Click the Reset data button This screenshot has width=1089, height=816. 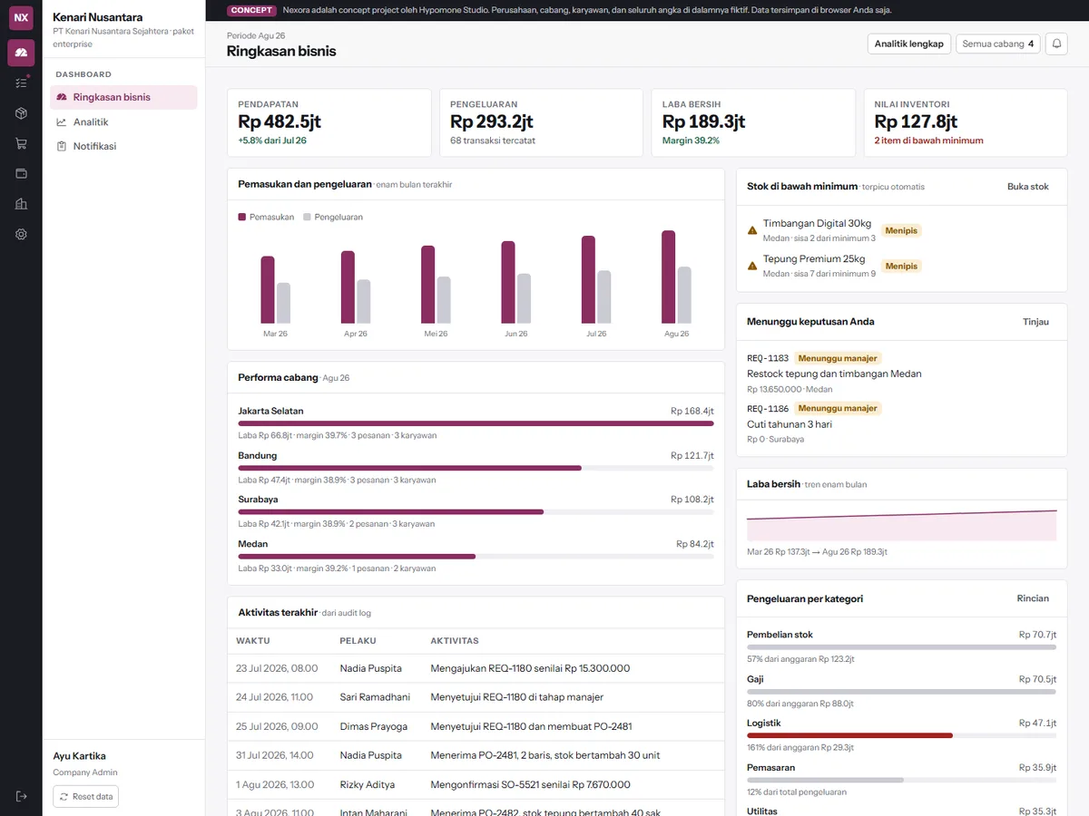(85, 796)
